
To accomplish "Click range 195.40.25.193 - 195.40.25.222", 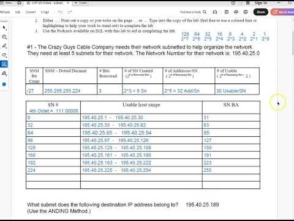I will 116,163.
